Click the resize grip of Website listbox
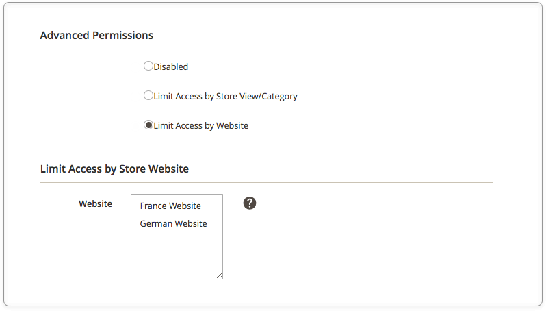Screen dimensions: 546x311 click(219, 275)
